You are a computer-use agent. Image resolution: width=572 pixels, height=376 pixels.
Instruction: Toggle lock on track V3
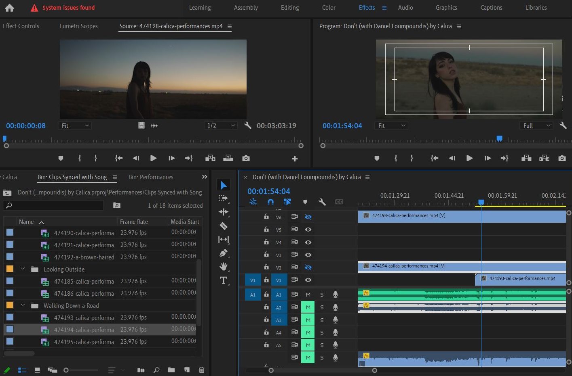(x=266, y=255)
